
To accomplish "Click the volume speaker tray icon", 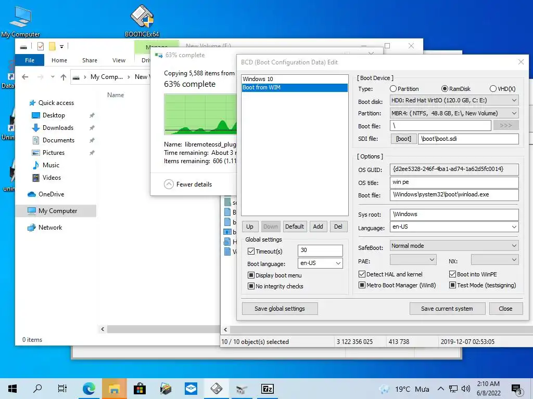I will coord(465,389).
